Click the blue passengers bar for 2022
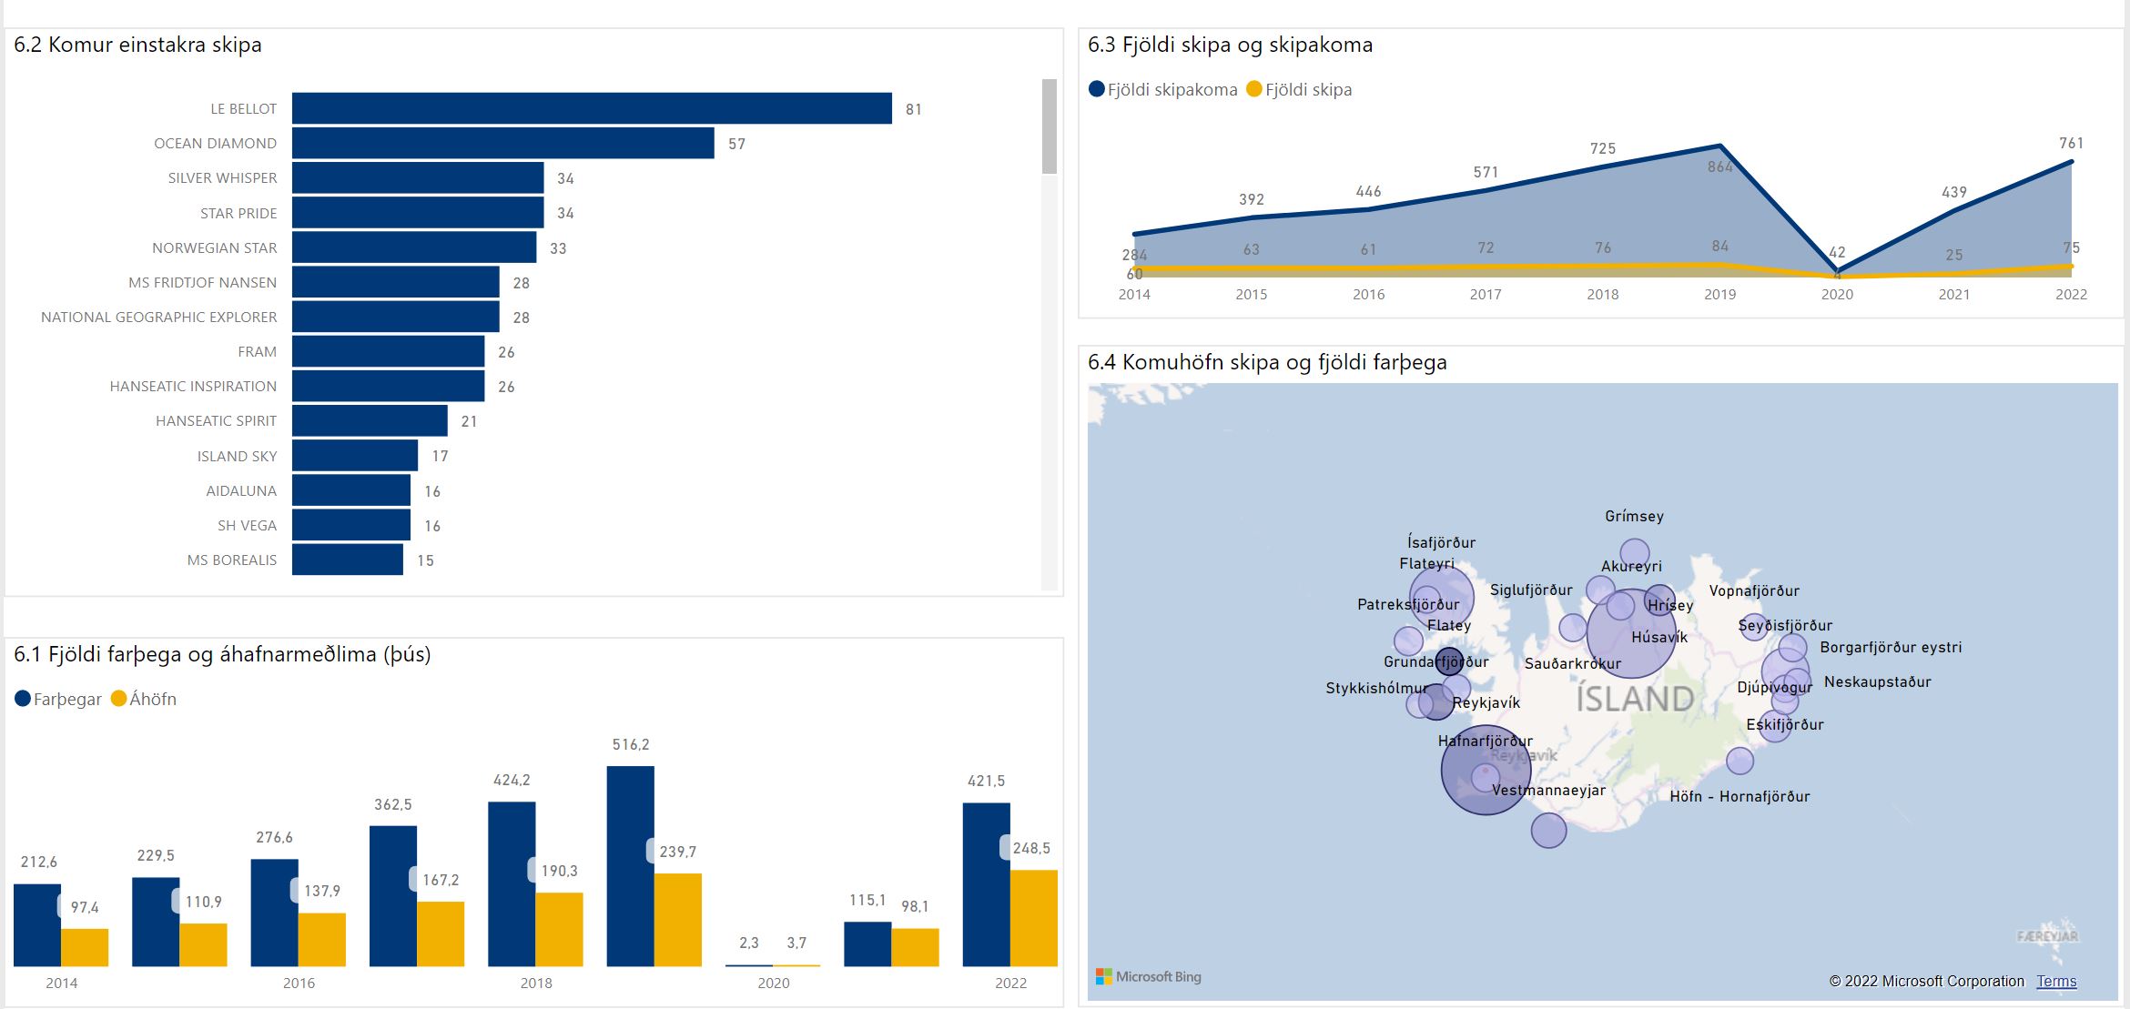Screen dimensions: 2130x1009 click(x=987, y=884)
